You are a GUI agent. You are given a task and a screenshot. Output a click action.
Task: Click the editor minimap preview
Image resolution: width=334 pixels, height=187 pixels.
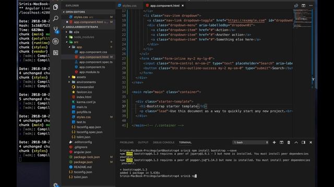302,19
